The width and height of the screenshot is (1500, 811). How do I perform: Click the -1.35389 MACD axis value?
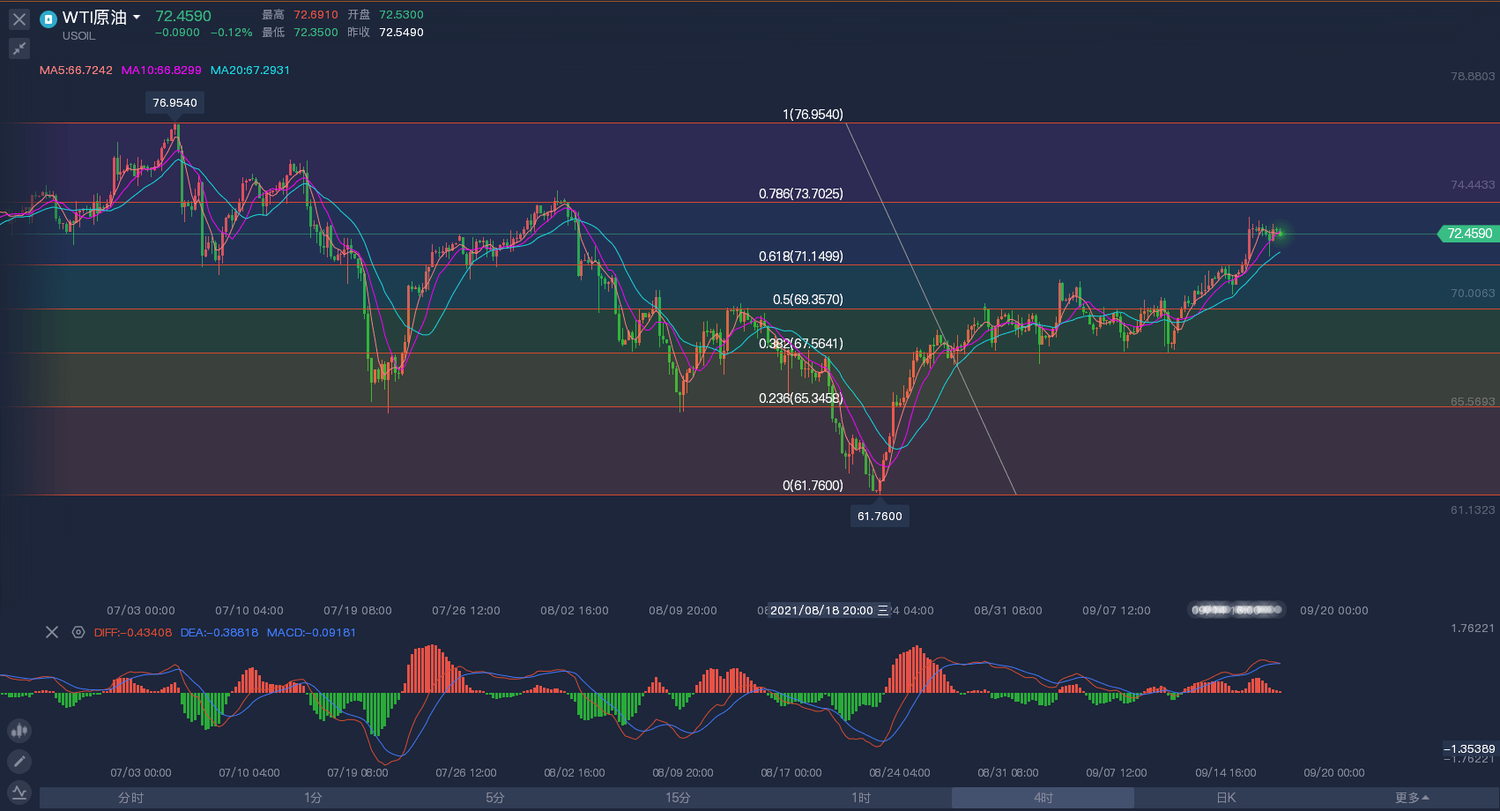tap(1469, 748)
